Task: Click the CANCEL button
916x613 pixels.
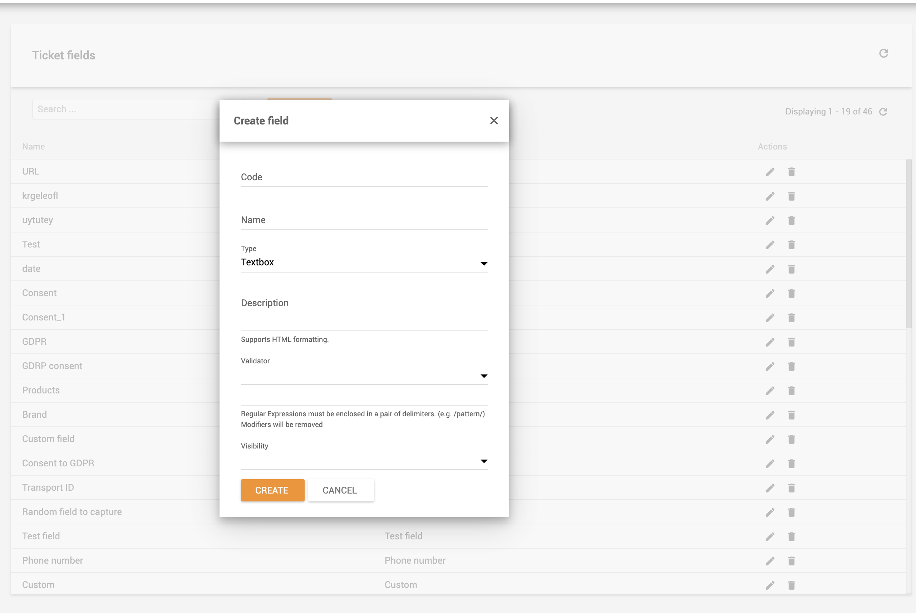Action: click(341, 490)
